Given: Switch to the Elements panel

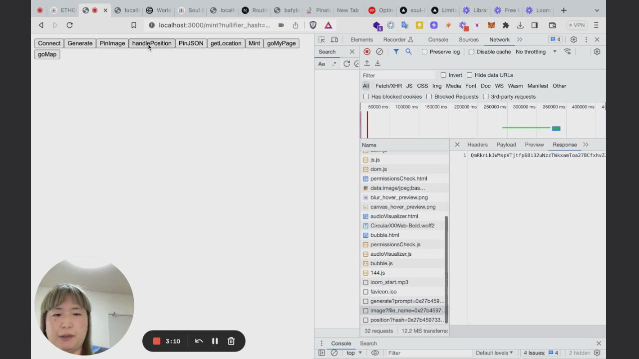Looking at the screenshot, I should (361, 39).
